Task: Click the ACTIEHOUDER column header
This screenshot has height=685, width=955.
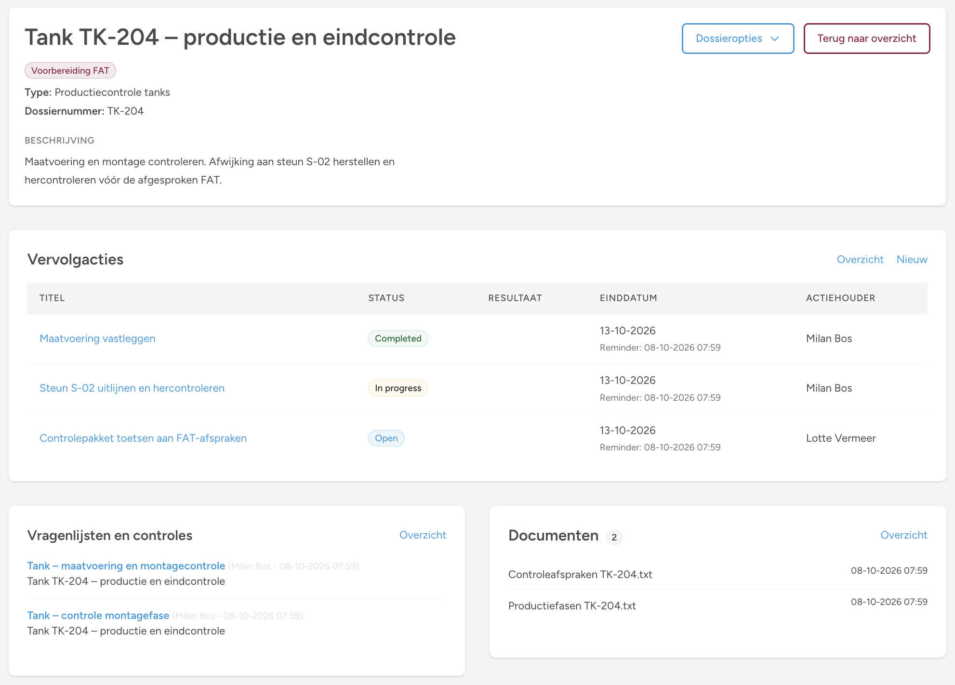Action: pos(841,298)
